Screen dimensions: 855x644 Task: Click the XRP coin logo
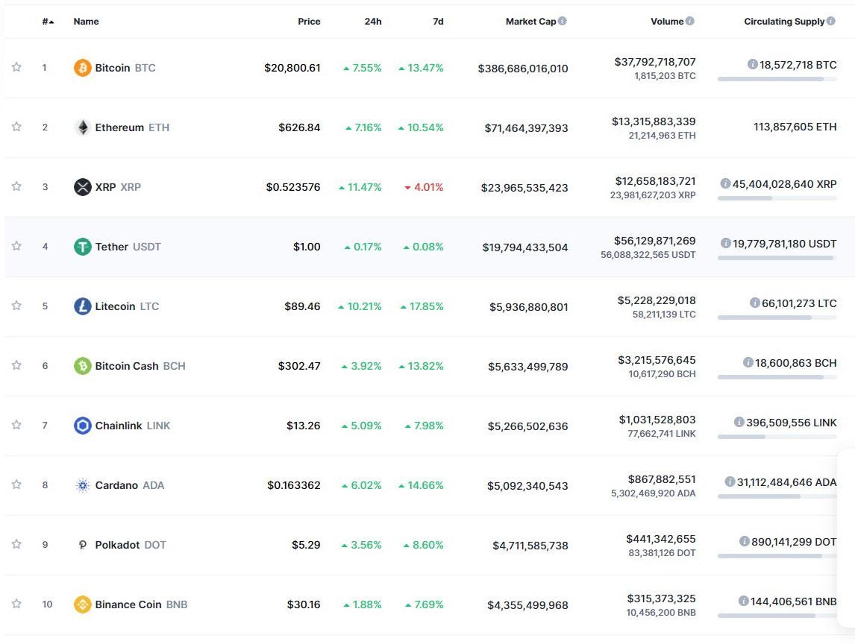click(81, 186)
